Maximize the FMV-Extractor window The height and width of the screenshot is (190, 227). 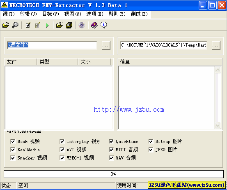coord(212,5)
